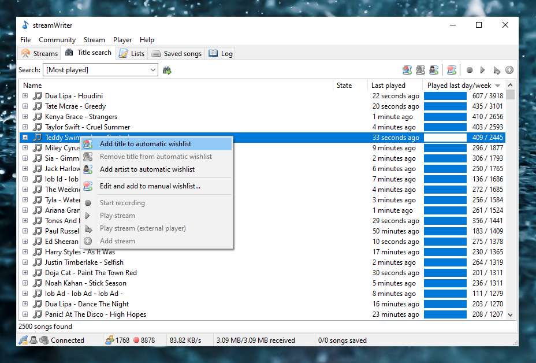This screenshot has height=363, width=536.
Task: Open the Stream menu
Action: [94, 40]
